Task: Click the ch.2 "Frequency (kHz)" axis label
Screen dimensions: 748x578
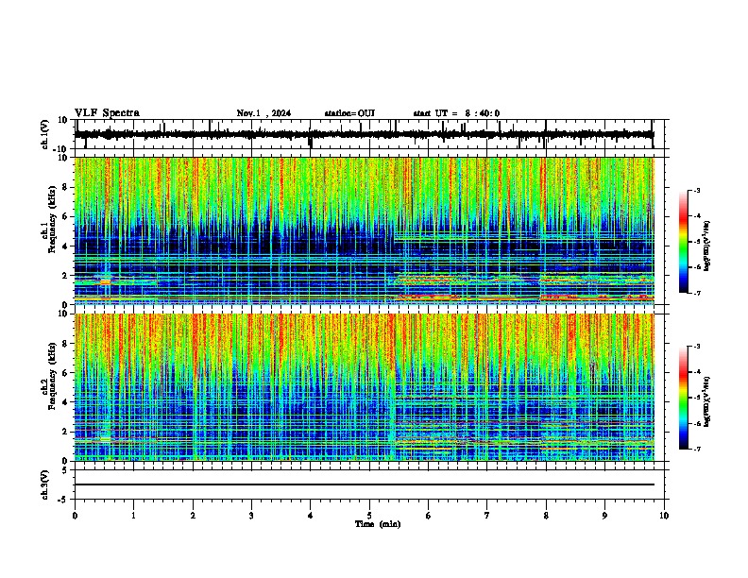Action: (x=52, y=376)
